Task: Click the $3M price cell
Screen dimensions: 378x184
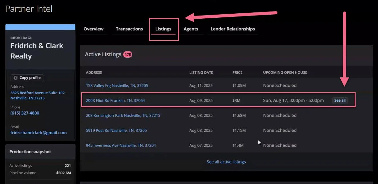Action: (236, 100)
